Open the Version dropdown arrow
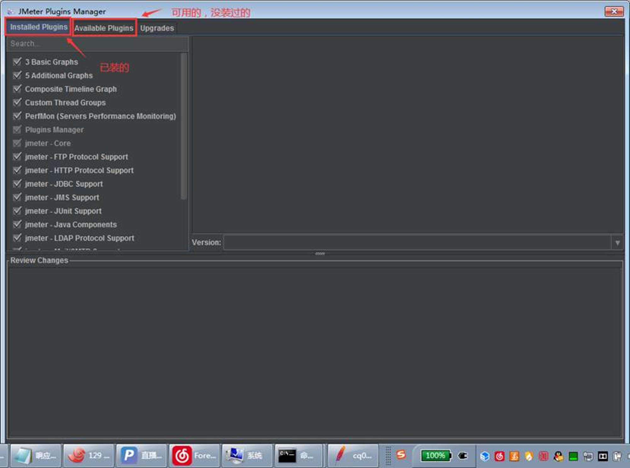The width and height of the screenshot is (630, 468). tap(617, 243)
